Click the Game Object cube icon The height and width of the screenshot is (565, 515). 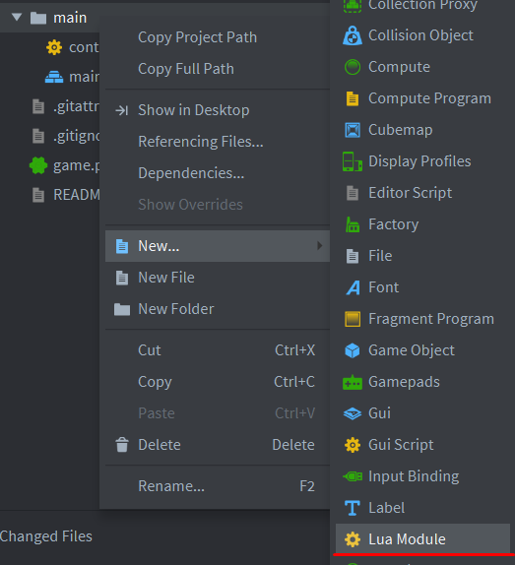pos(353,350)
